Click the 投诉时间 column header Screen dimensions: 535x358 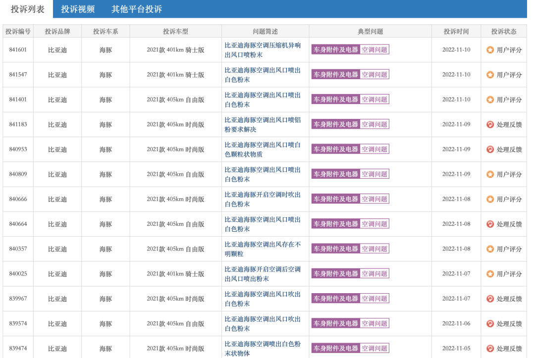[456, 31]
